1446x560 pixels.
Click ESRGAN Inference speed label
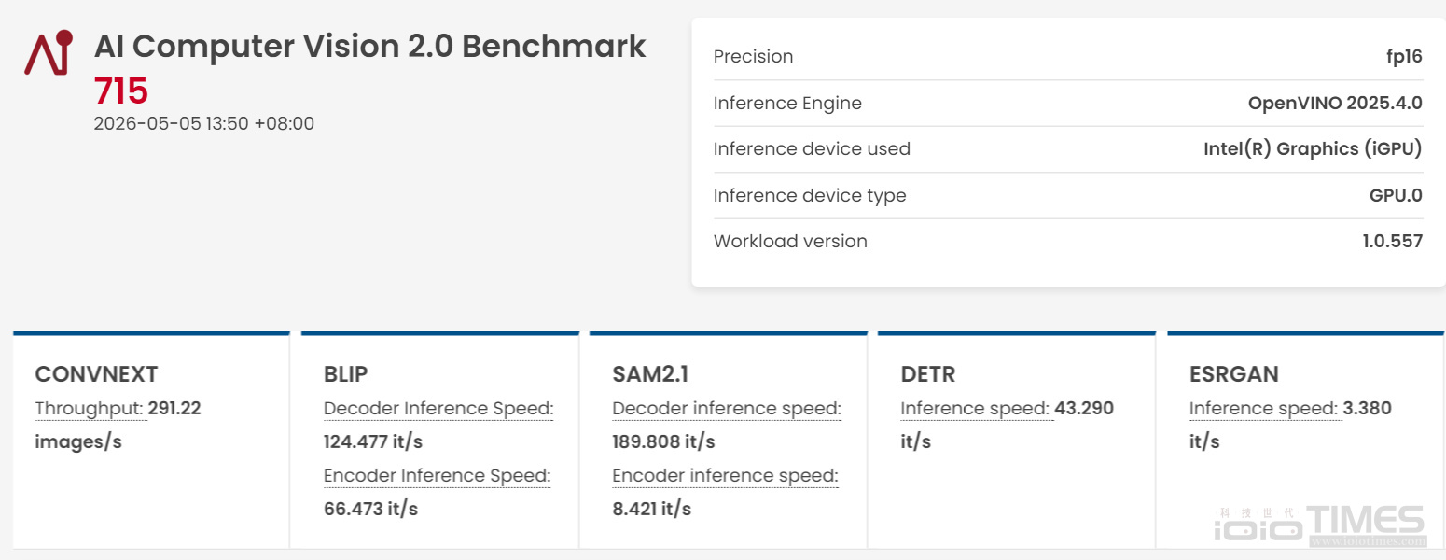click(x=1264, y=409)
